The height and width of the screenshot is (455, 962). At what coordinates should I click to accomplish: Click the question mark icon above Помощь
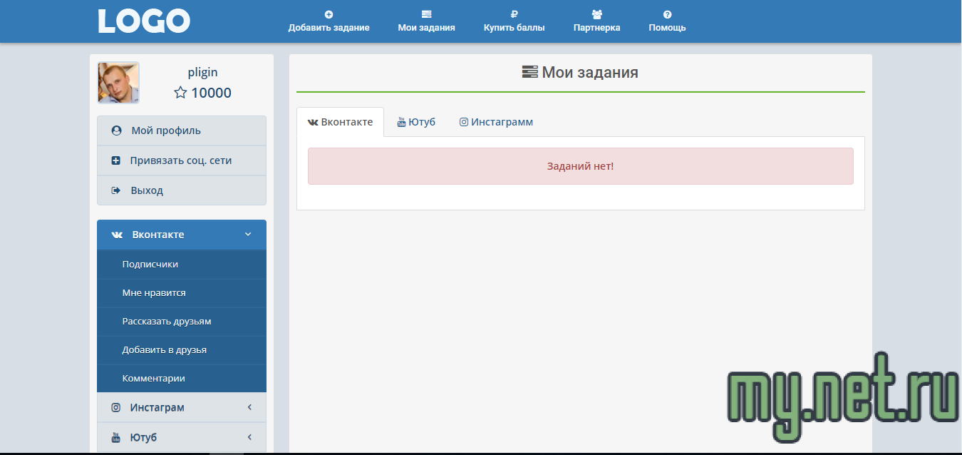pos(667,14)
